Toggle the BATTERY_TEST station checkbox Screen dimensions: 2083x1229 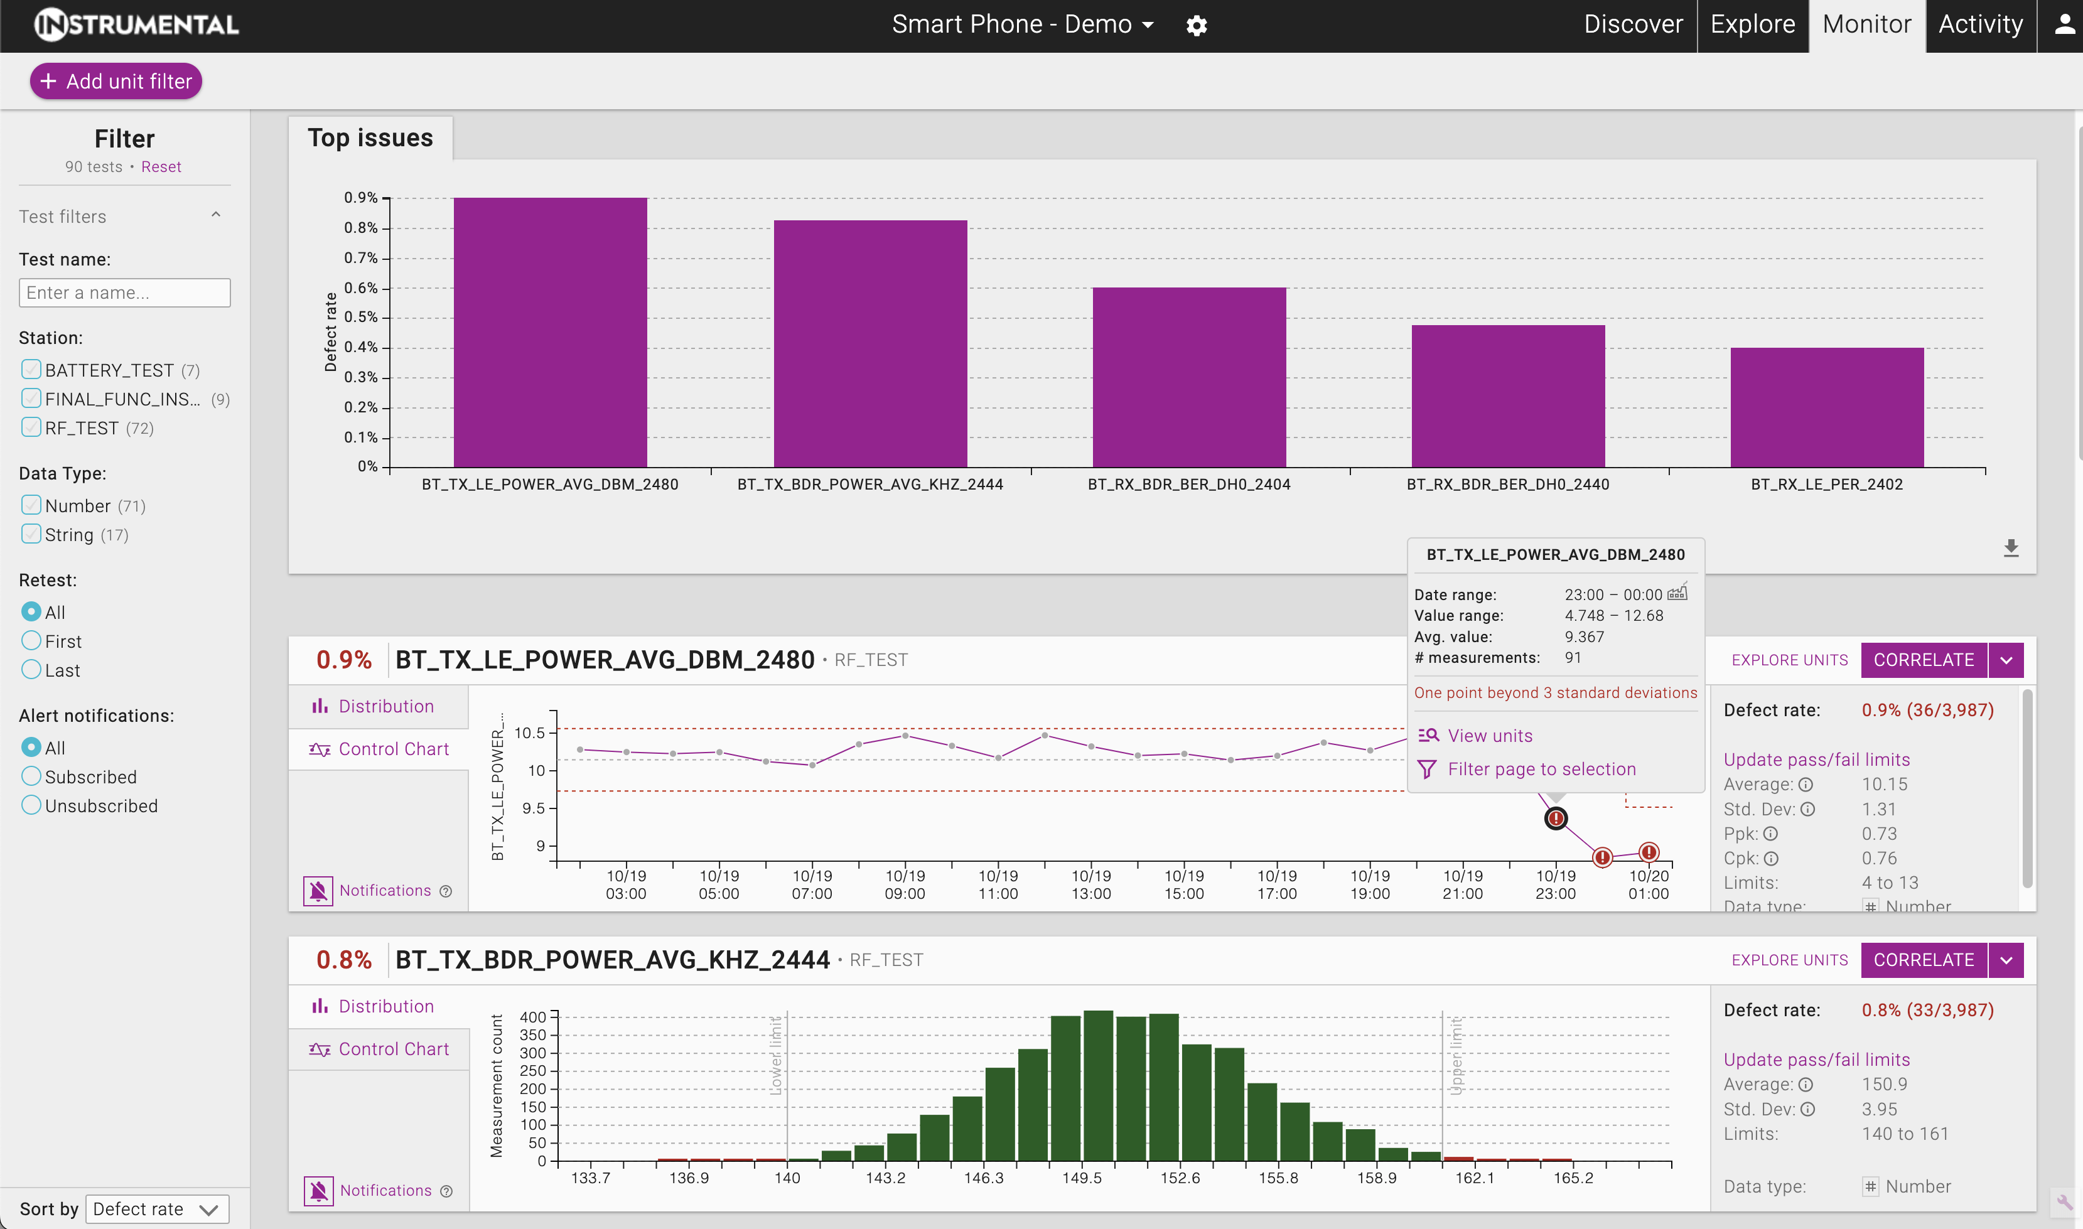(x=31, y=369)
